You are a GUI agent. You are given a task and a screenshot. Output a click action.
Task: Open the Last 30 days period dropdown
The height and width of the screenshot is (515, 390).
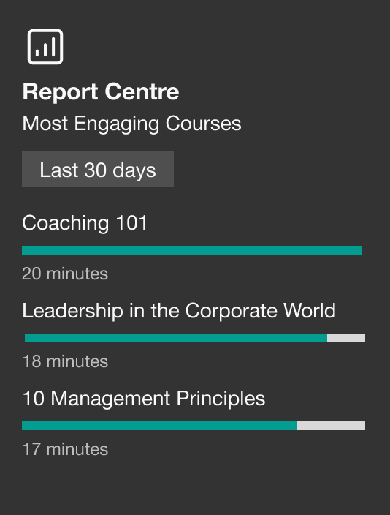coord(98,169)
